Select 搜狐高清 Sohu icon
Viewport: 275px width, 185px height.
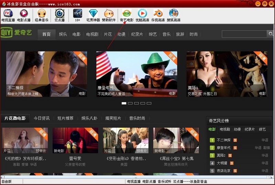pos(174,15)
